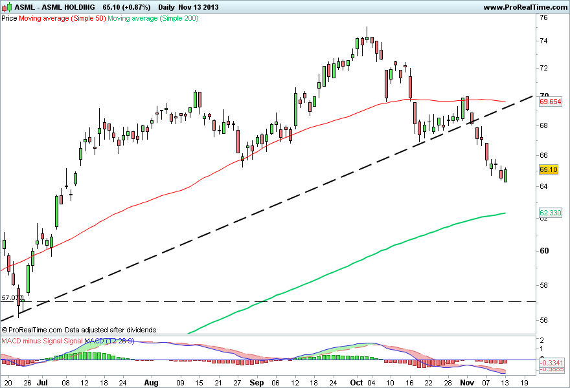Click the 04 date label after Oct

click(371, 383)
